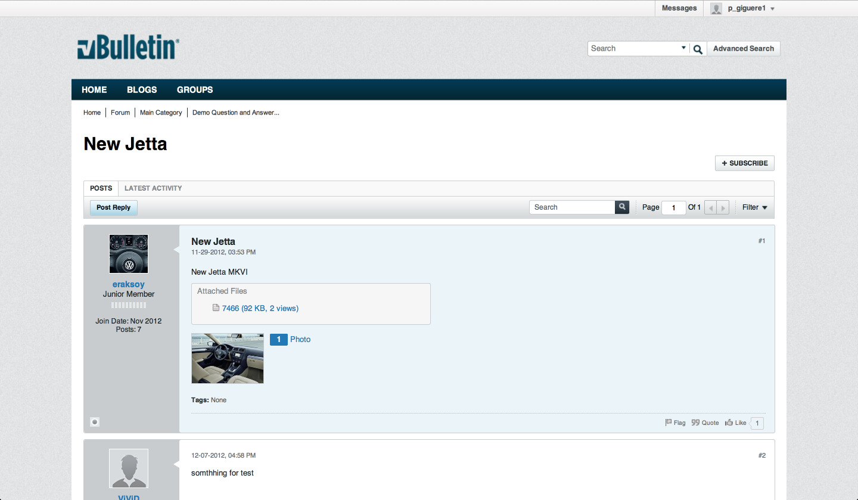The height and width of the screenshot is (500, 858).
Task: Click the 'Tags: None' line
Action: point(209,400)
